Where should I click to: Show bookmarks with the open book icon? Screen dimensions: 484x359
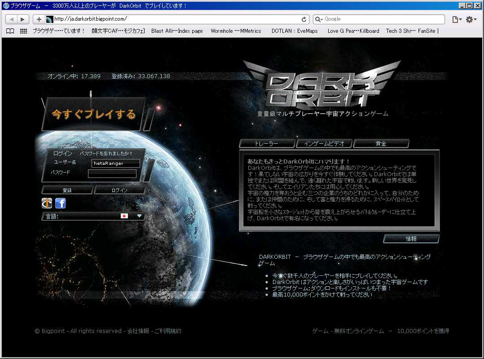pos(10,31)
